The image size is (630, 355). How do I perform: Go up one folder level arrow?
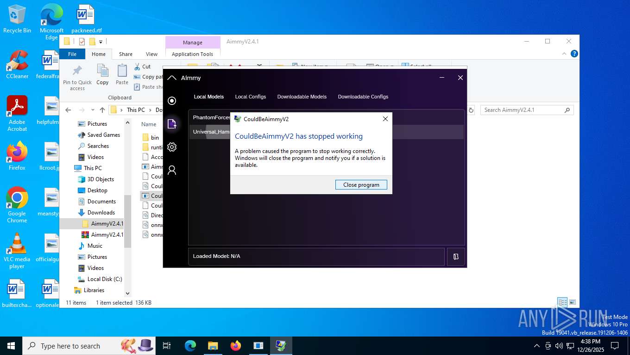click(x=102, y=110)
